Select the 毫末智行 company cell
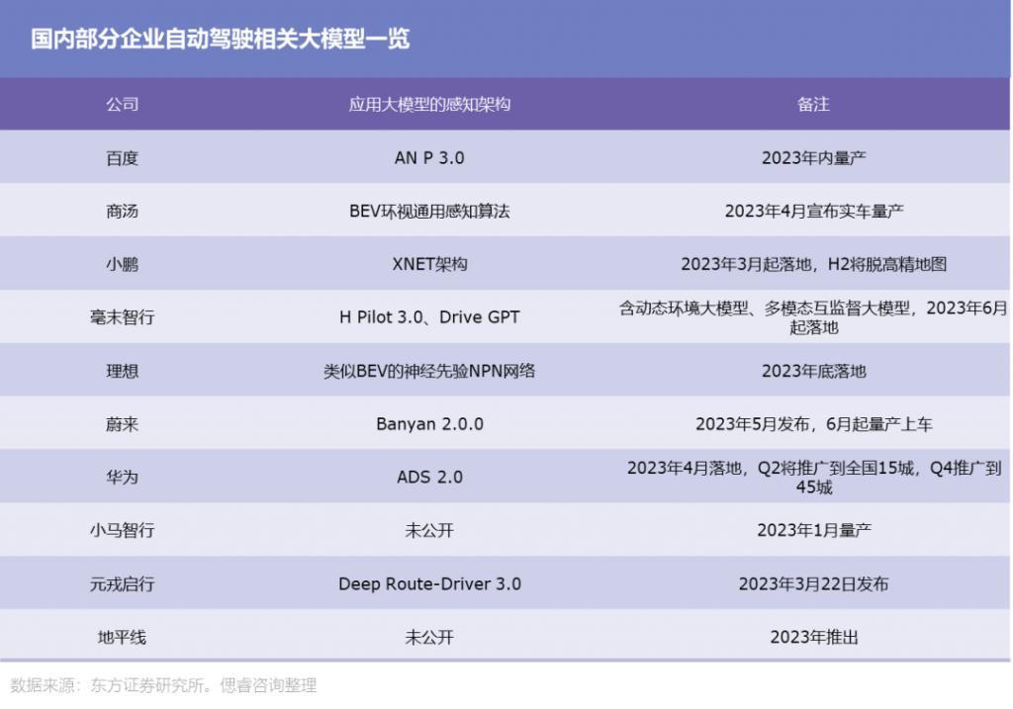The height and width of the screenshot is (709, 1013). pyautogui.click(x=122, y=317)
